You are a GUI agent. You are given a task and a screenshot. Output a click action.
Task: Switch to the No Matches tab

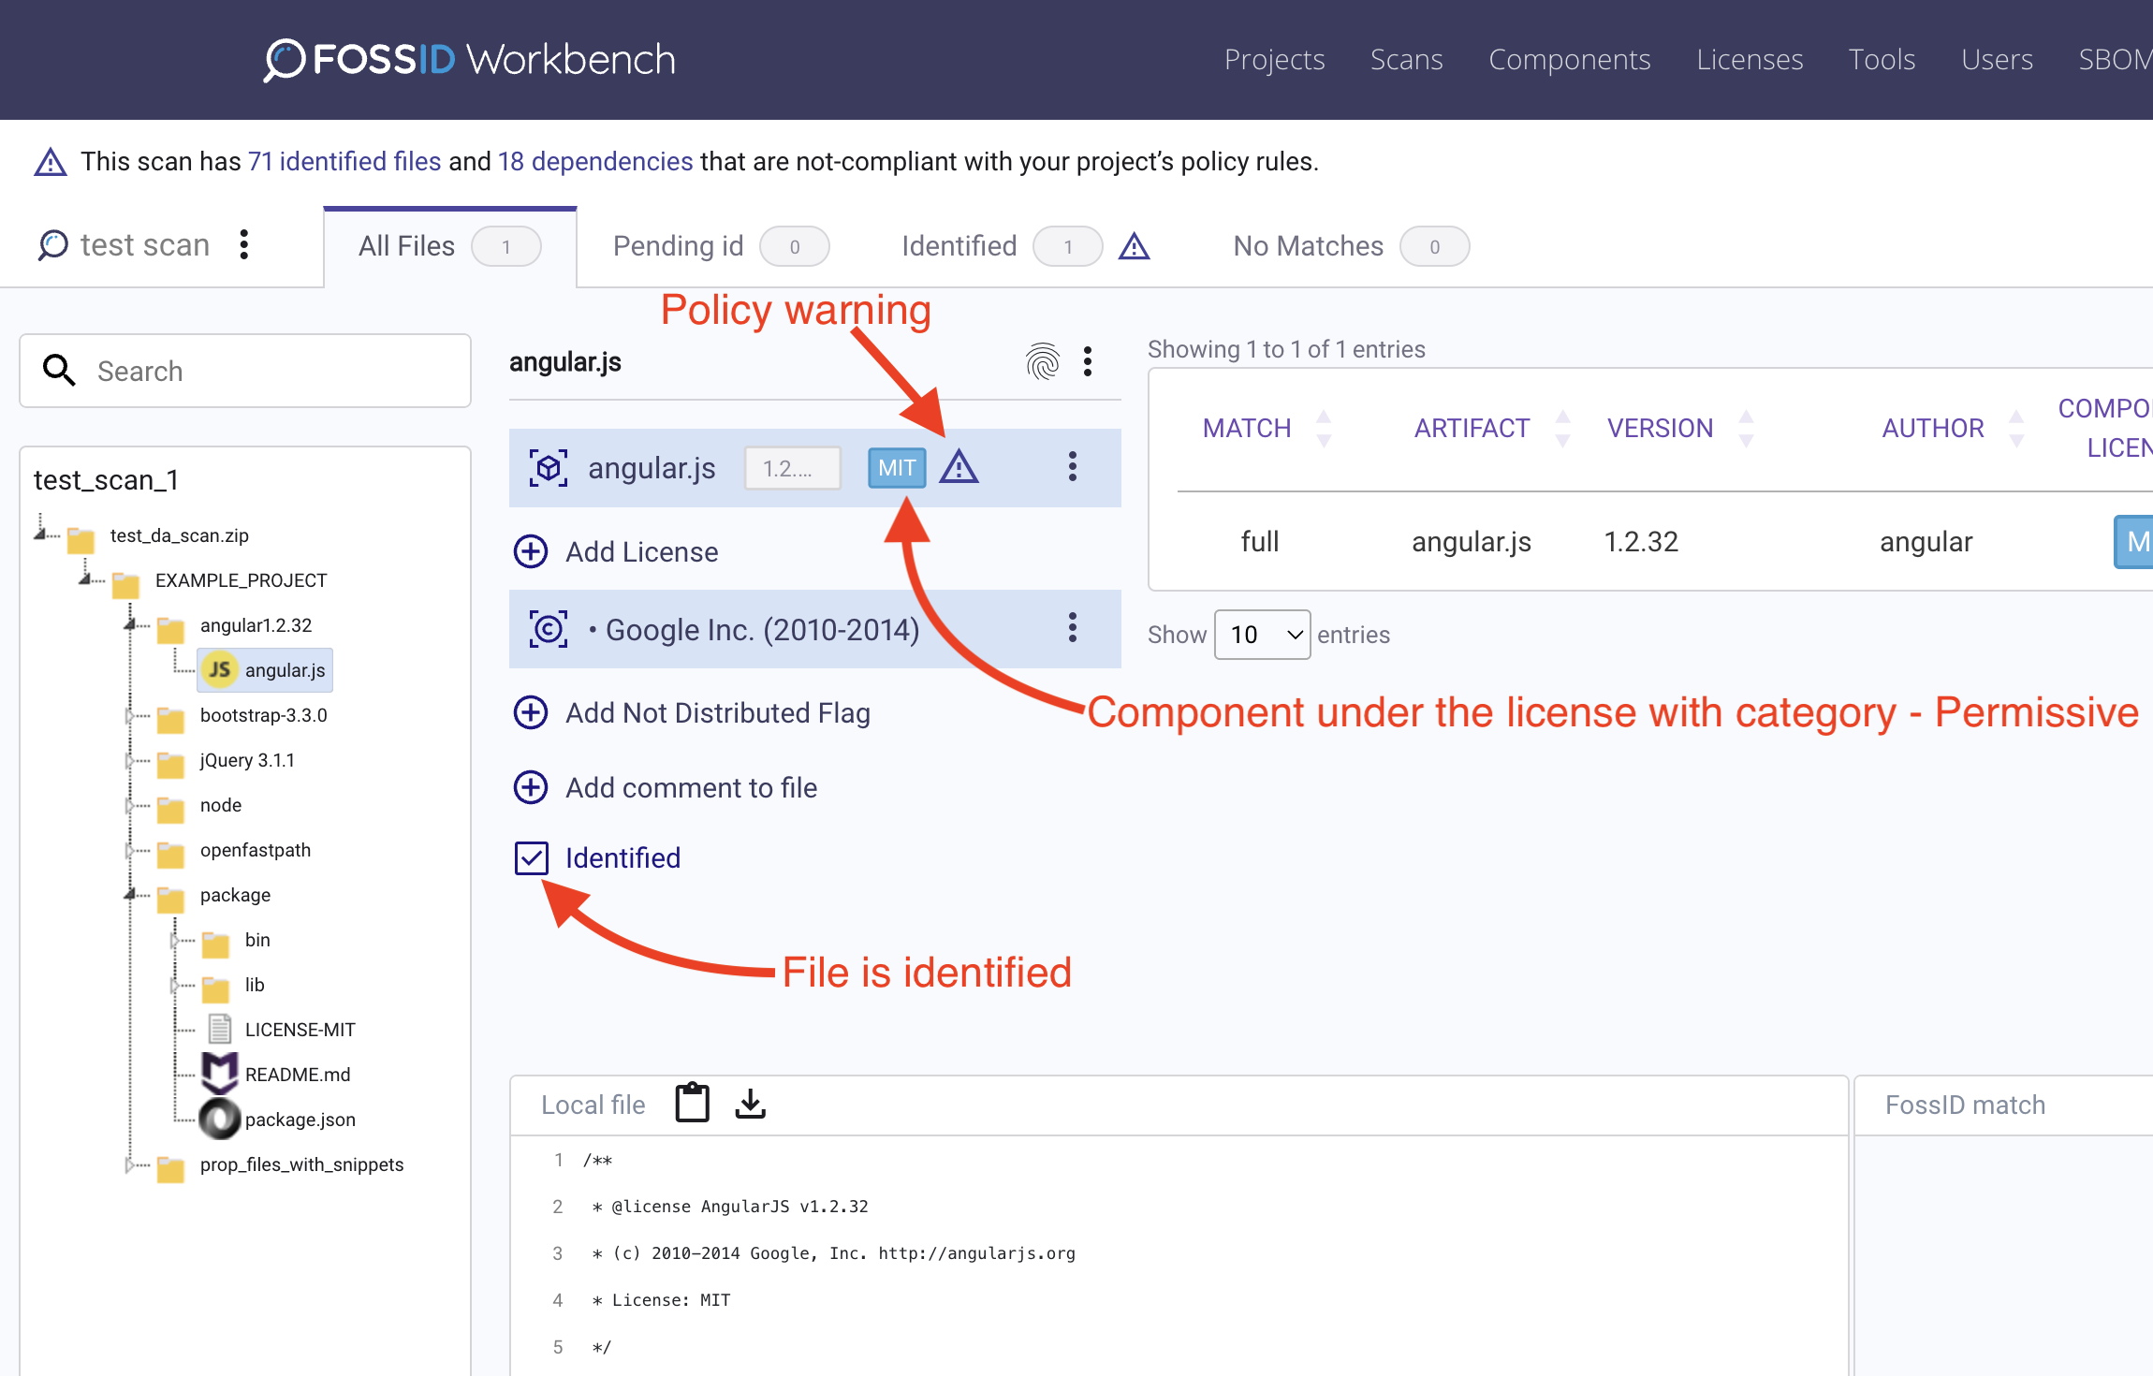[1351, 246]
